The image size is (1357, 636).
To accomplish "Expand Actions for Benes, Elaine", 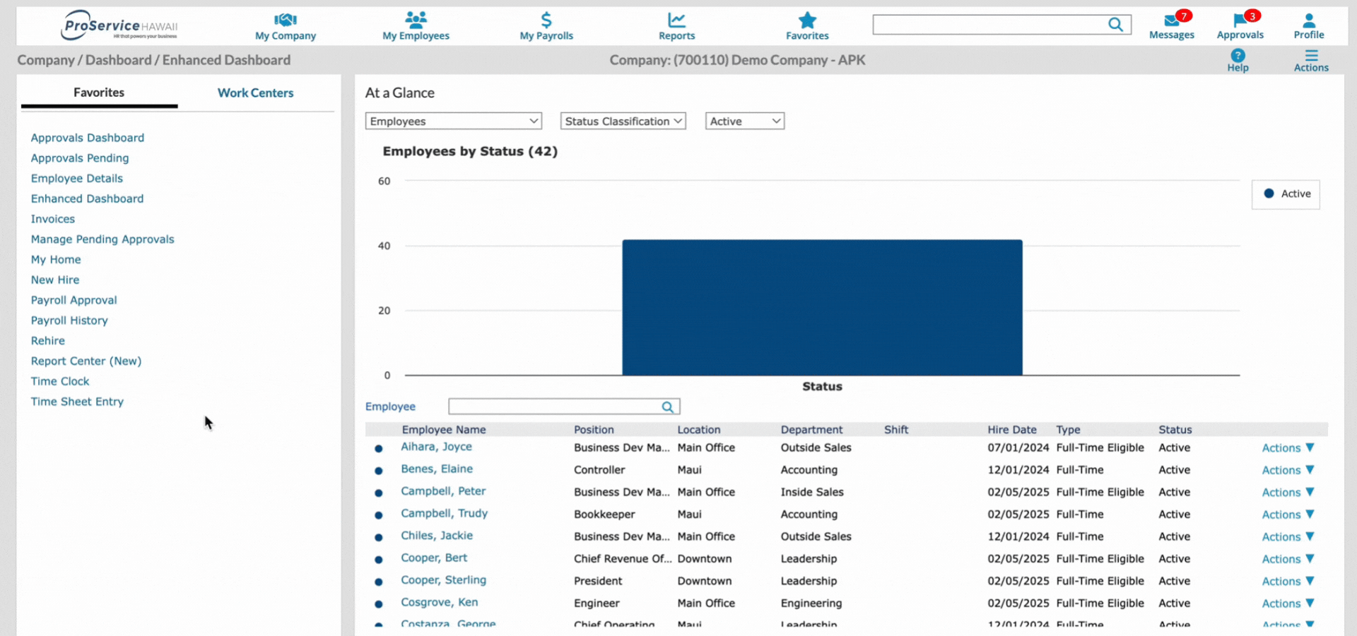I will [1288, 470].
